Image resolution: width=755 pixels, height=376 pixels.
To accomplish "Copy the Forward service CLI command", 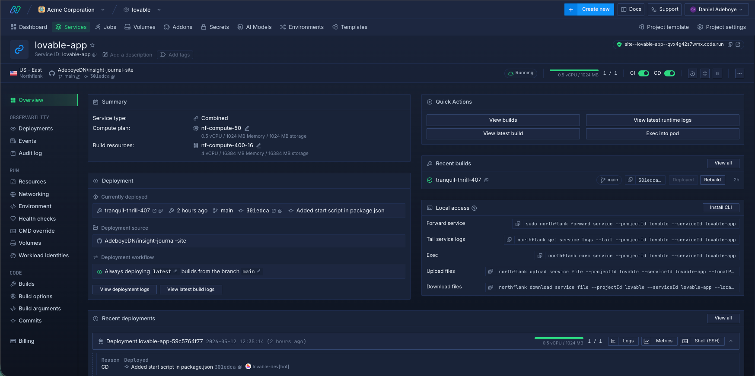I will tap(517, 224).
